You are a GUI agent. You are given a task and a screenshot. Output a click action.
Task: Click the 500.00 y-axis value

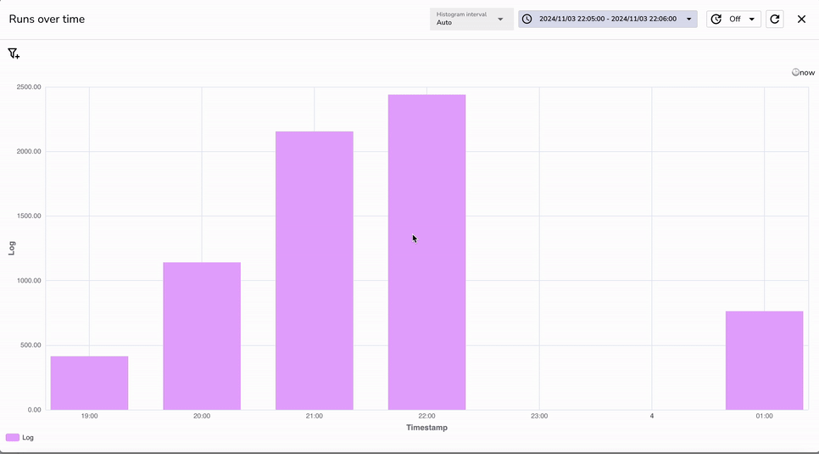click(x=31, y=345)
